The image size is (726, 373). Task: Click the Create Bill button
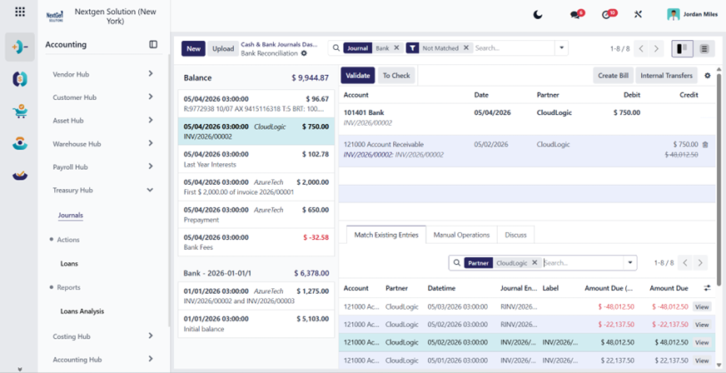(613, 76)
